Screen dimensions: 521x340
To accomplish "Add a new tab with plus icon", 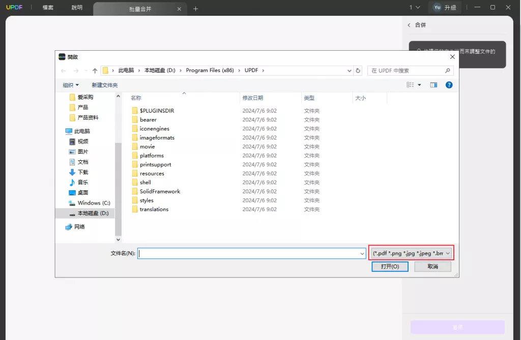I will click(196, 9).
